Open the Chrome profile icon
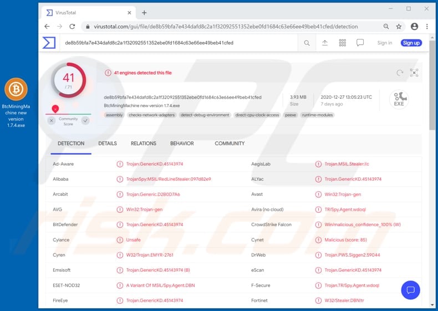The image size is (438, 311). pyautogui.click(x=414, y=27)
